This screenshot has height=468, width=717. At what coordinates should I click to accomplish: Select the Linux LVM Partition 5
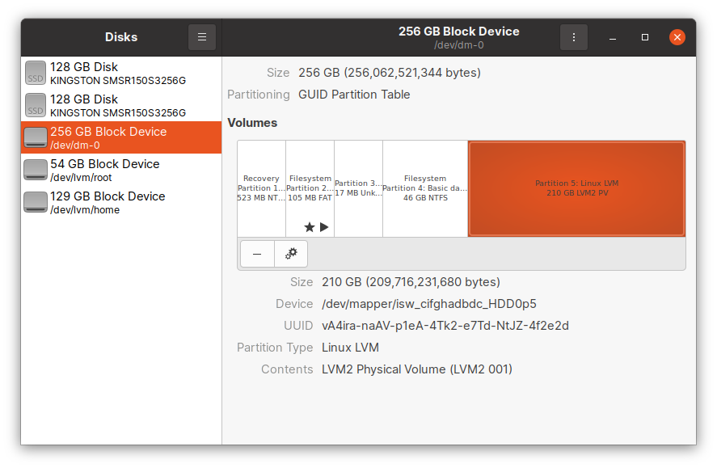click(x=576, y=188)
